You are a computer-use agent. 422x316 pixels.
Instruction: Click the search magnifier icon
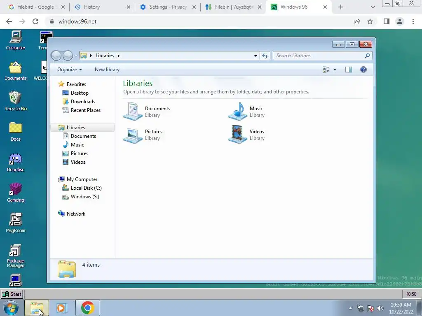[x=367, y=56]
